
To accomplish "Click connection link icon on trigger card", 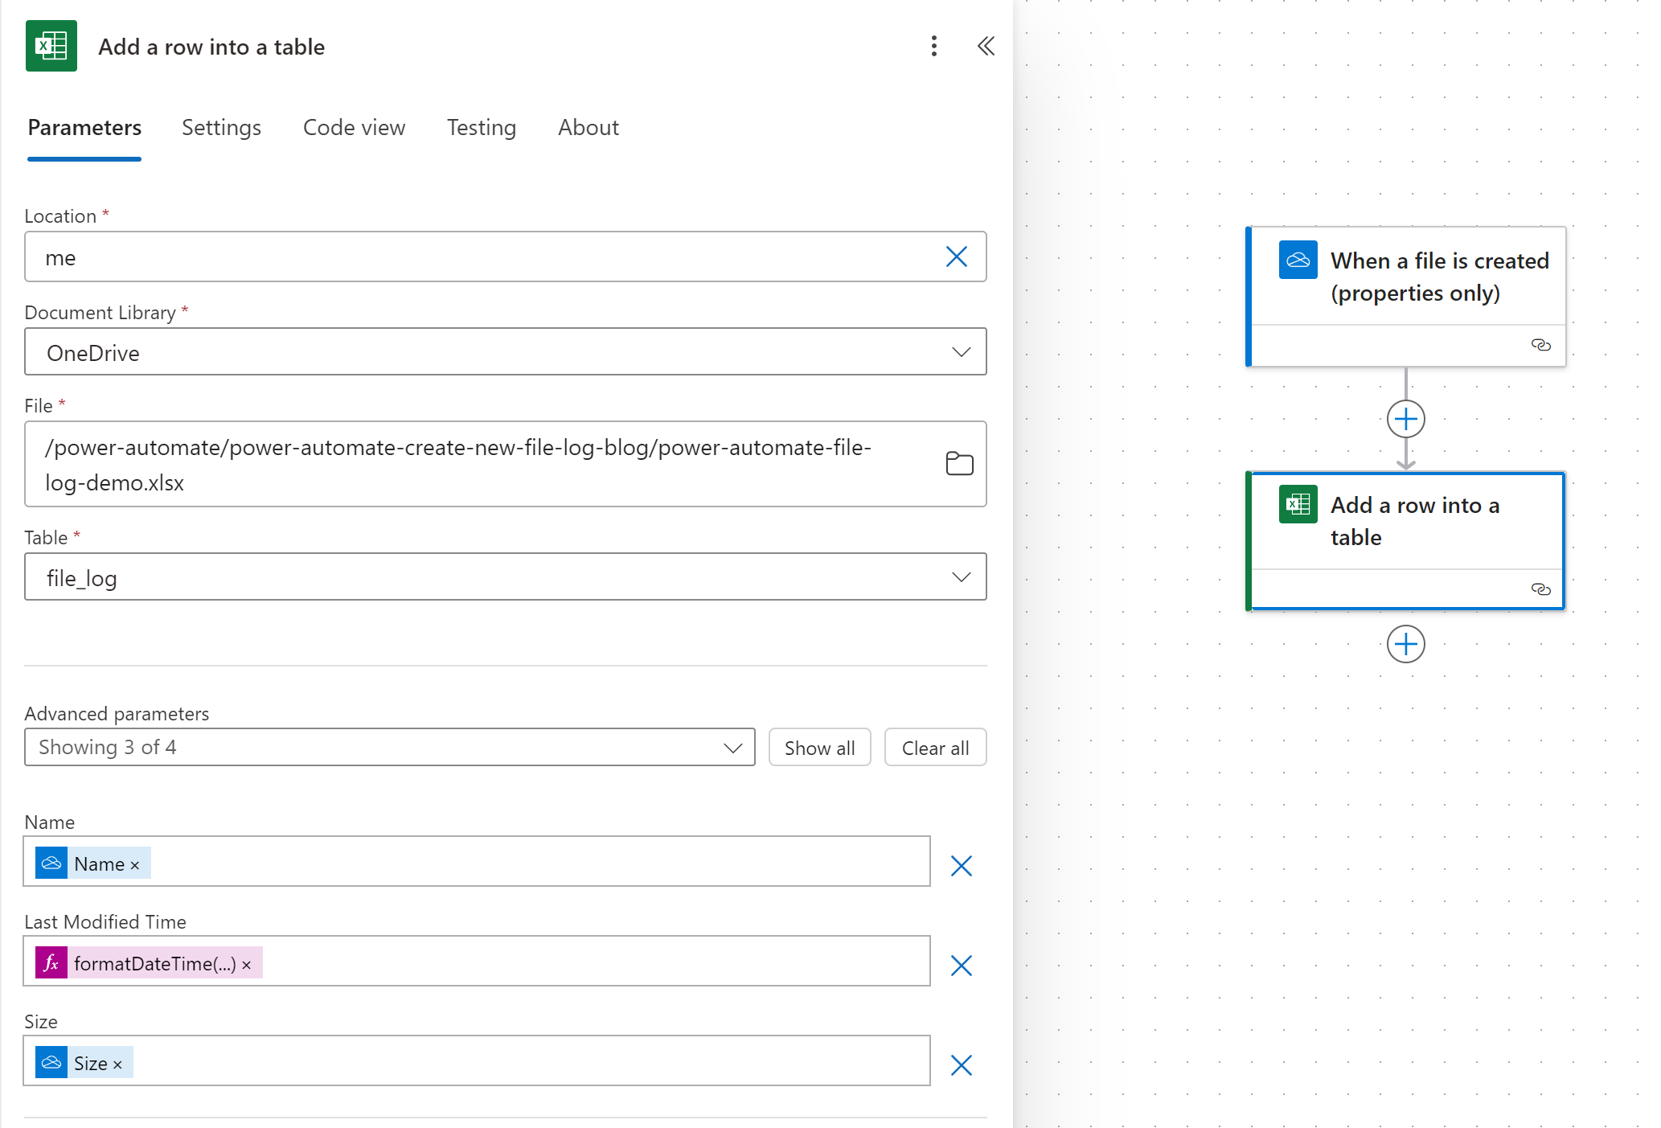I will pos(1540,345).
